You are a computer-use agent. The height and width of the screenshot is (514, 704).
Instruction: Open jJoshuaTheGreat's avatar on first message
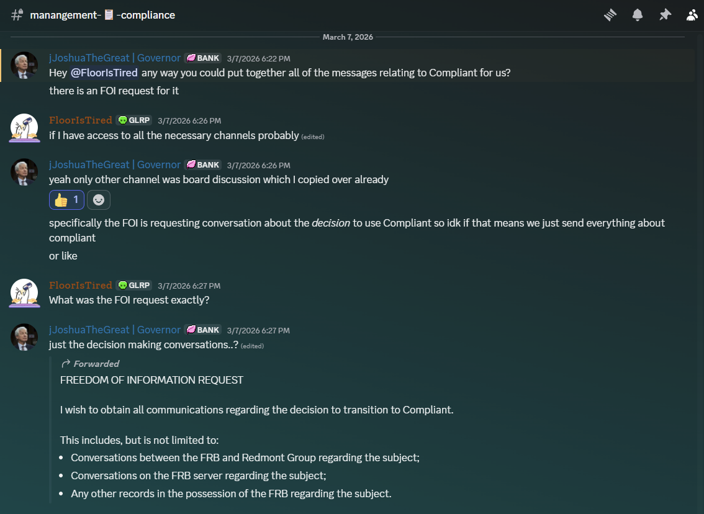[x=25, y=65]
